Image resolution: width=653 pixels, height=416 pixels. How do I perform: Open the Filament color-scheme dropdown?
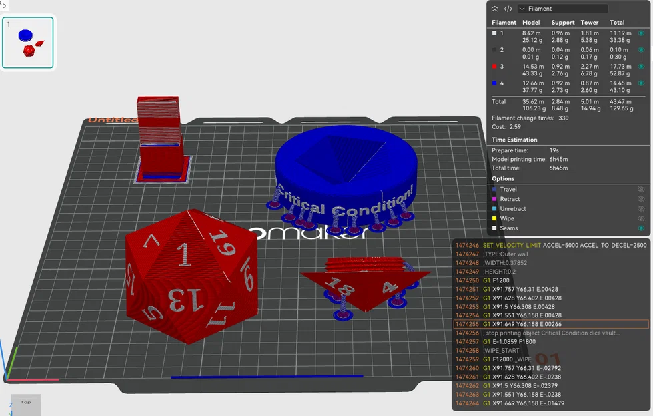pos(562,9)
